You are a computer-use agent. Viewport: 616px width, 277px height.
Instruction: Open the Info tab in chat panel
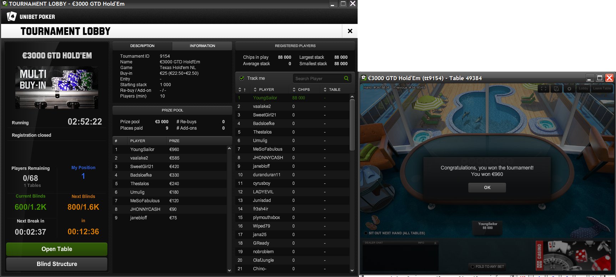point(421,243)
